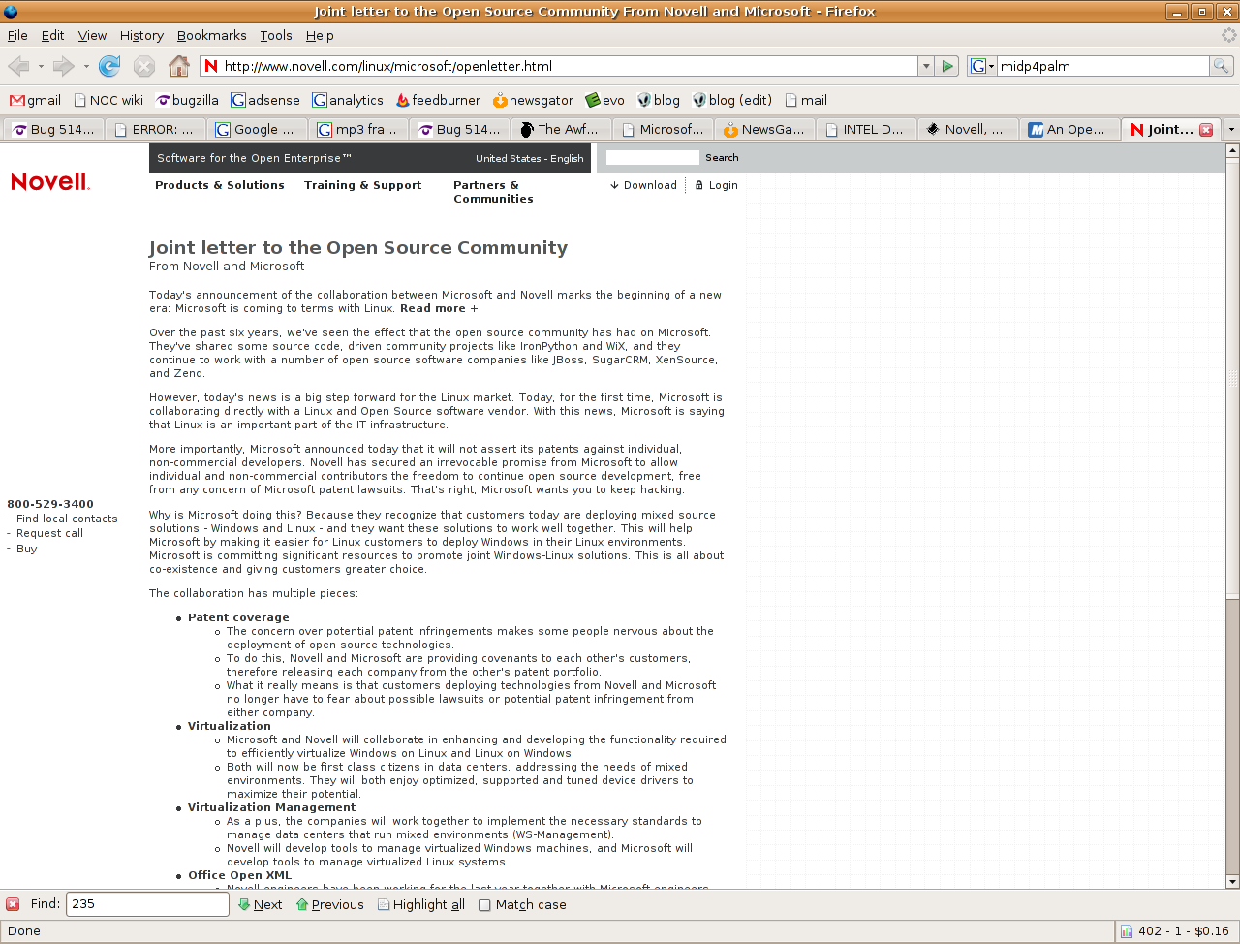
Task: Switch to the NewsGa... tab
Action: point(766,129)
